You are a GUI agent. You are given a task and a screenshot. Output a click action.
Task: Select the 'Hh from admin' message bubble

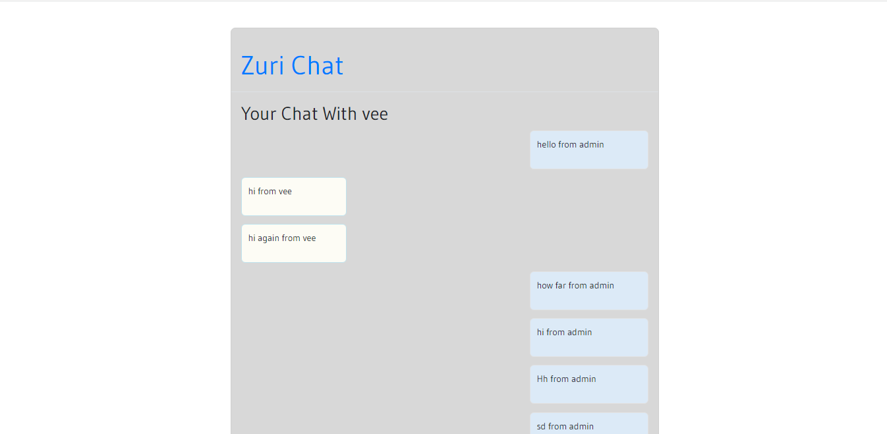589,384
